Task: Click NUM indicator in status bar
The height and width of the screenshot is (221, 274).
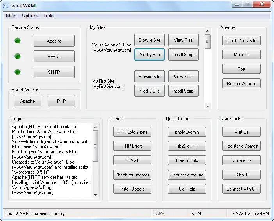Action: click(x=196, y=214)
